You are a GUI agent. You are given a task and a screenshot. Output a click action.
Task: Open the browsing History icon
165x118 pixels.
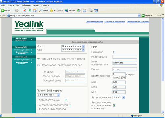[79, 10]
